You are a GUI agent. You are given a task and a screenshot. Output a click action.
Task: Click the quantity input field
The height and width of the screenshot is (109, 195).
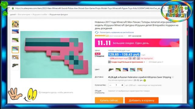coord(116,85)
